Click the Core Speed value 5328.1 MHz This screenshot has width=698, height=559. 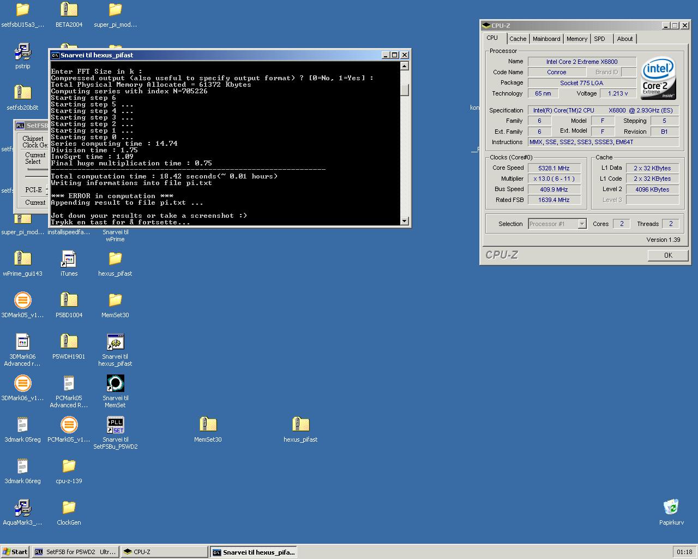pos(554,168)
